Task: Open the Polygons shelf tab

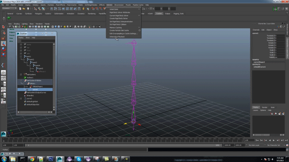Action: point(38,13)
